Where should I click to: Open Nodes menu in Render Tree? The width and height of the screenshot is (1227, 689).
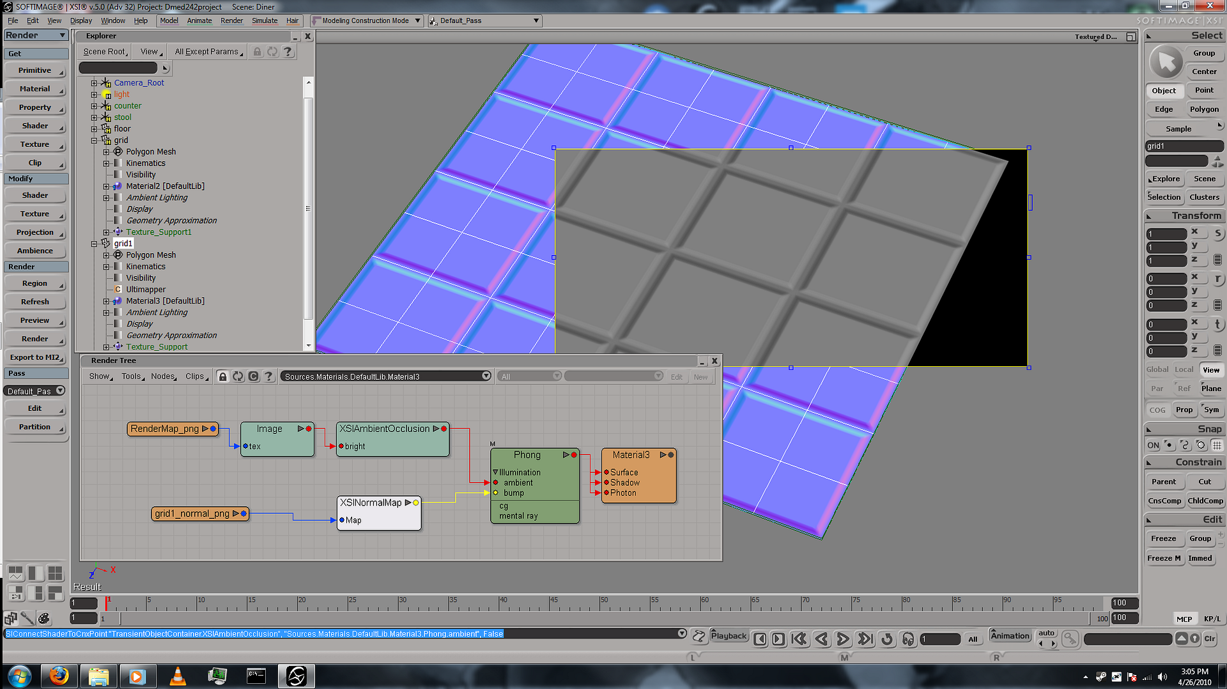coord(164,376)
